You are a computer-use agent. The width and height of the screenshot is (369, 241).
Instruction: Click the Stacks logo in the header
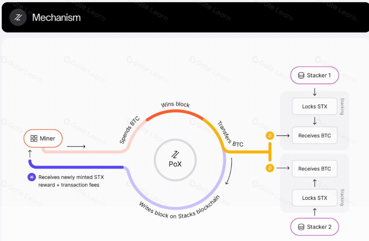(18, 17)
